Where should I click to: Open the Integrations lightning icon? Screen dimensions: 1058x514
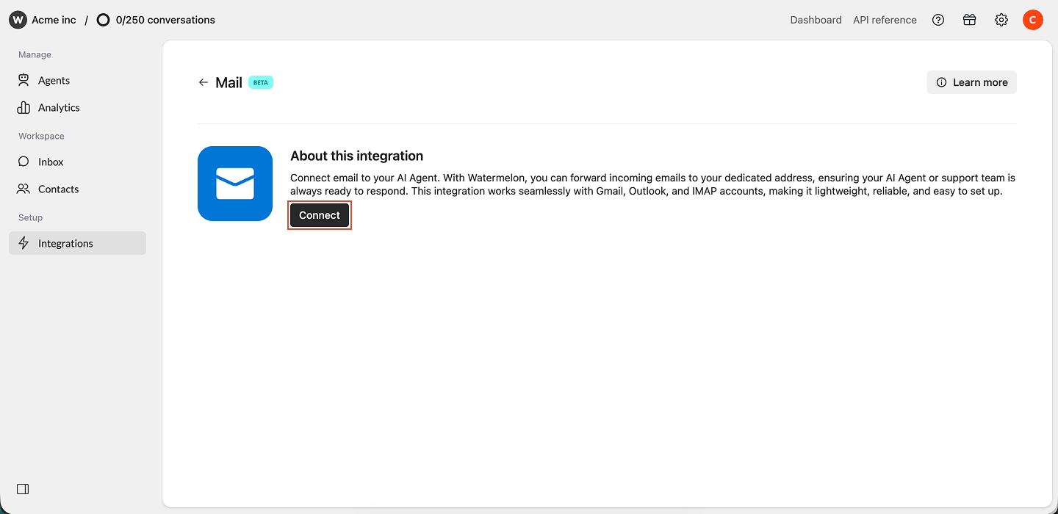pos(23,243)
